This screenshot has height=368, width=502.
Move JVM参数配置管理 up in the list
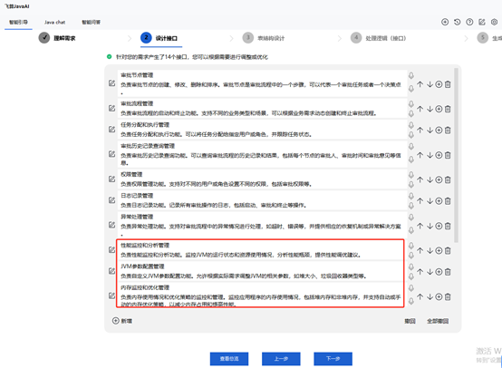click(x=420, y=272)
